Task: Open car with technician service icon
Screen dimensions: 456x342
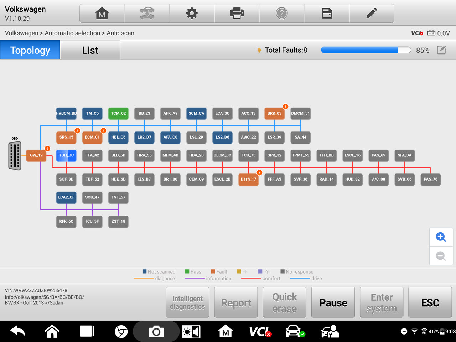Action: coord(330,332)
